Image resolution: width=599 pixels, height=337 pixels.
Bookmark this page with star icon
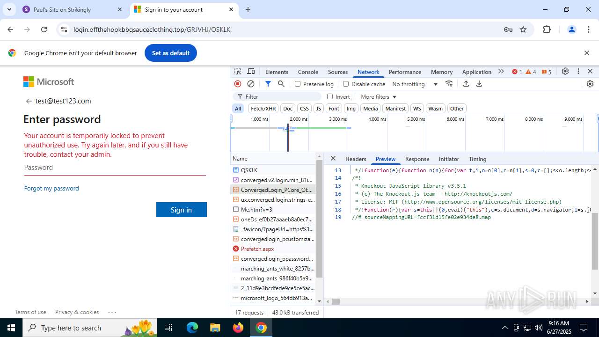[523, 29]
